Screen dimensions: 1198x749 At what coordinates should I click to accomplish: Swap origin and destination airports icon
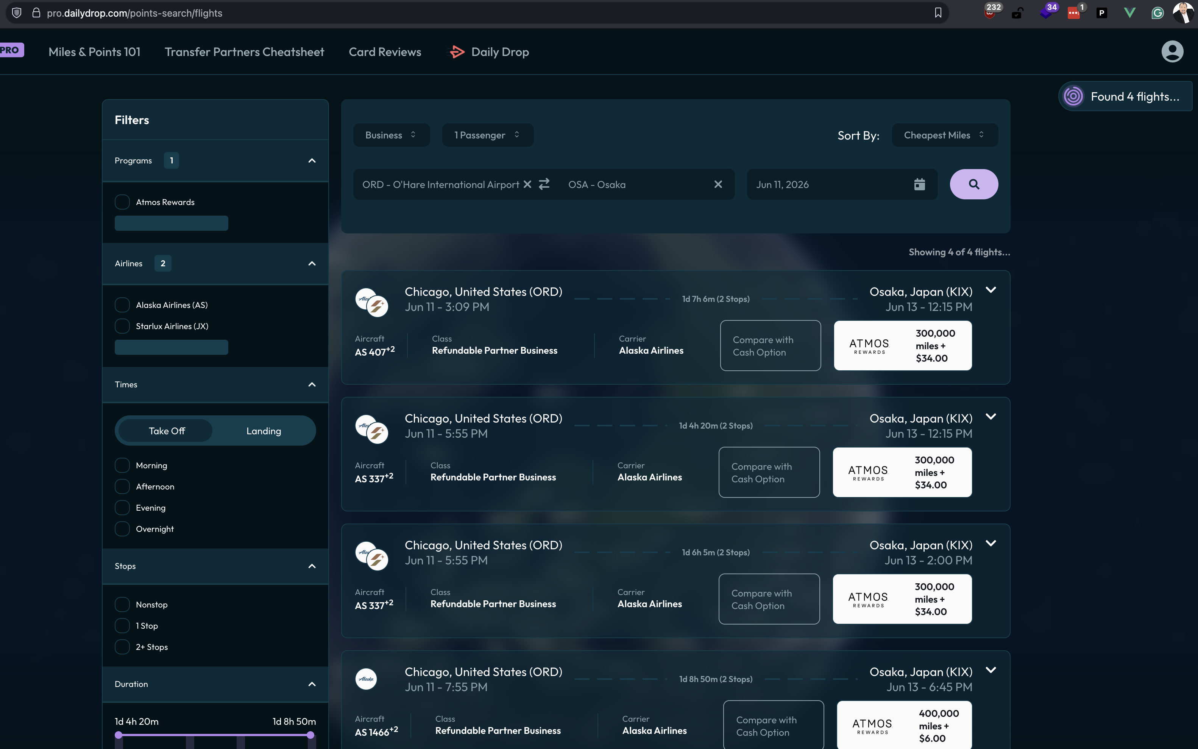coord(544,184)
